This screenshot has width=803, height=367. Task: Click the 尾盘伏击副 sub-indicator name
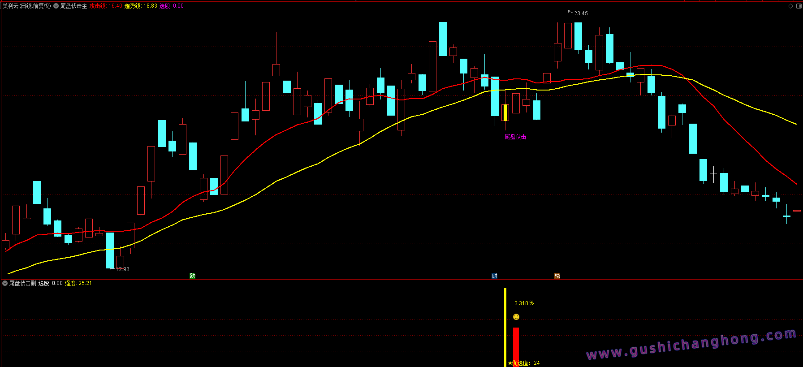22,283
